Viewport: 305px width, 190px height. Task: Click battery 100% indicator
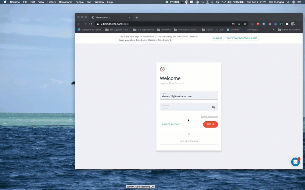(239, 2)
